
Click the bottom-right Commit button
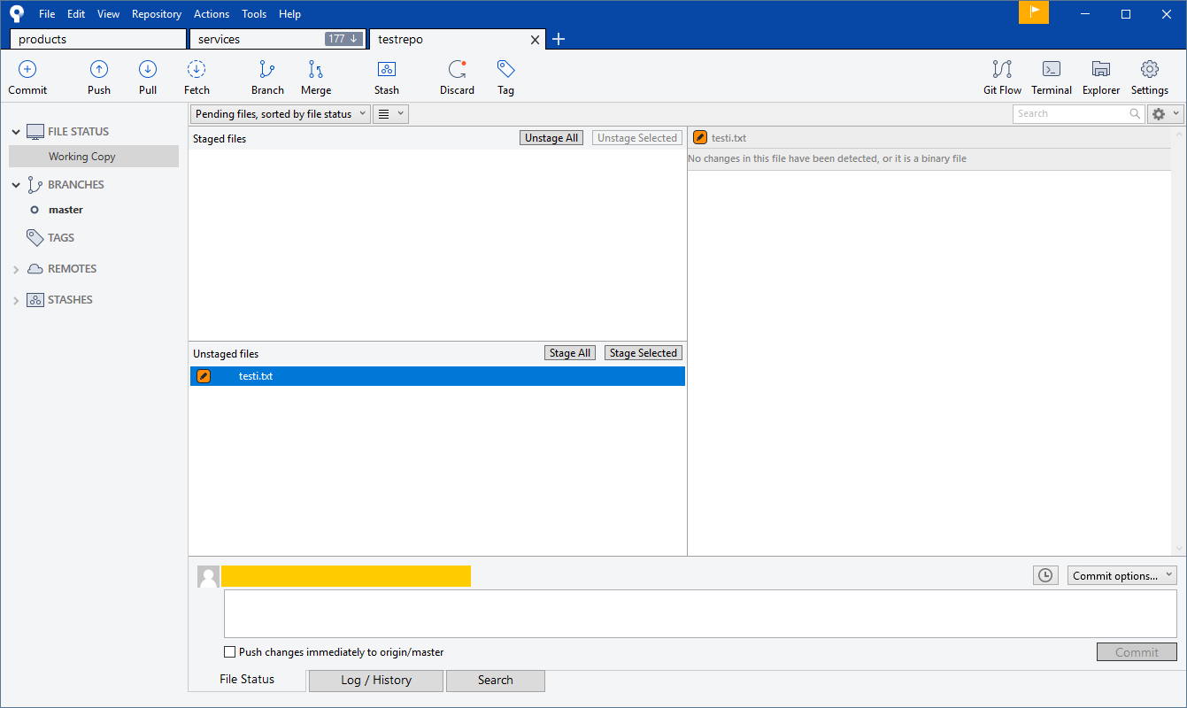[1137, 652]
